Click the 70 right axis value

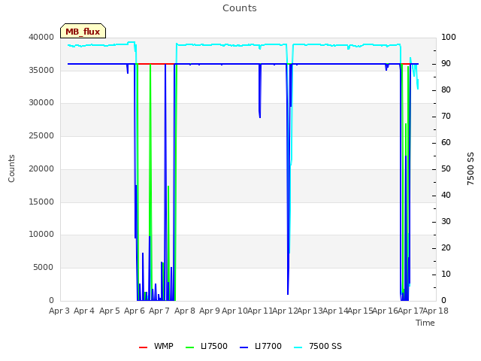(x=446, y=117)
